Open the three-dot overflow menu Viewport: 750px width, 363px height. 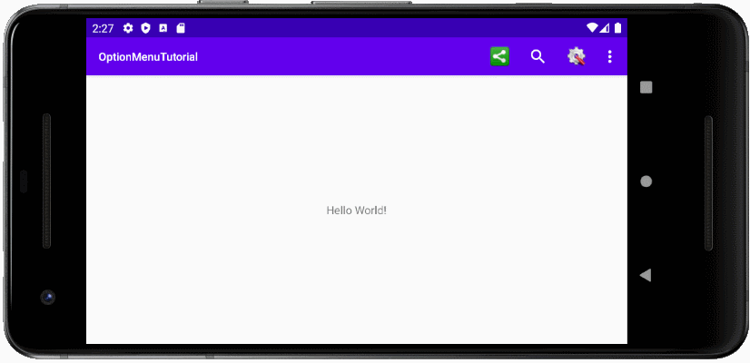pos(609,57)
